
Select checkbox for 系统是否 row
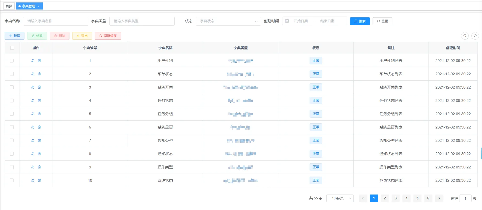click(x=12, y=127)
